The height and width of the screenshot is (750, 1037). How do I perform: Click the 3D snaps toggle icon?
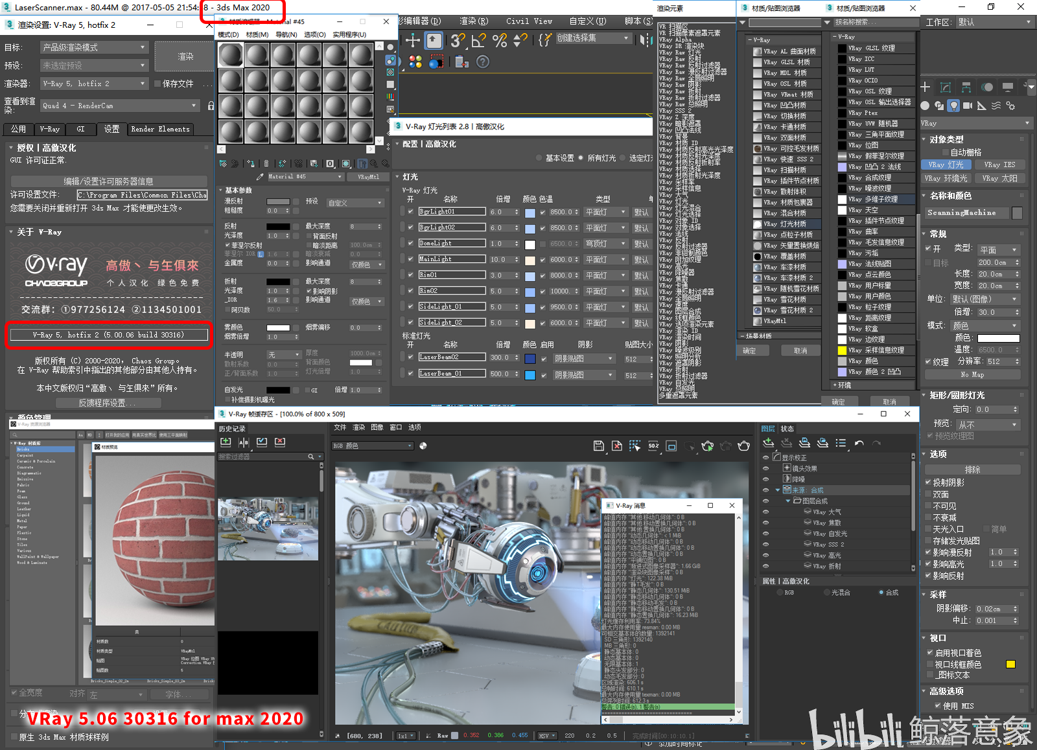(x=458, y=40)
